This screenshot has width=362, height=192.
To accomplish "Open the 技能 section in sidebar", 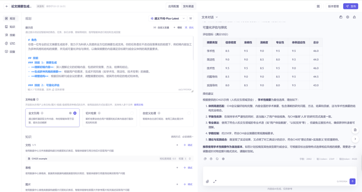I will tap(10, 35).
